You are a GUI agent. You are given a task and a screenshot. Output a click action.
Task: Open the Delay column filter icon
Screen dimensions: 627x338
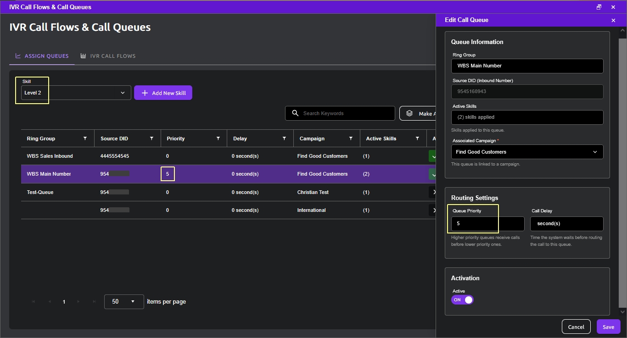coord(285,139)
